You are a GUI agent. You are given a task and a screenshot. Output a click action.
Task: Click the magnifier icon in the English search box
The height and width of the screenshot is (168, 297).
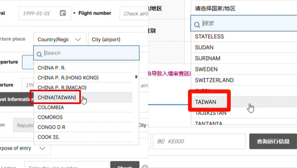(x=39, y=54)
